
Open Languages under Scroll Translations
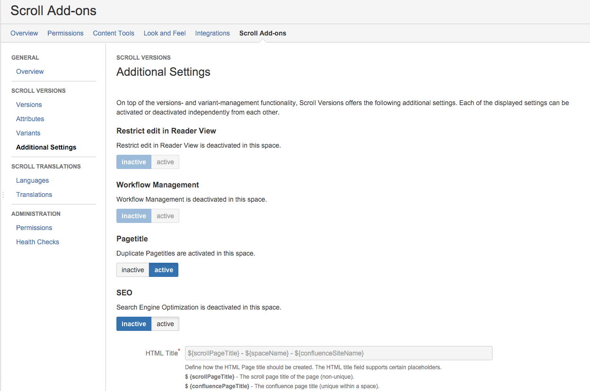[x=32, y=180]
